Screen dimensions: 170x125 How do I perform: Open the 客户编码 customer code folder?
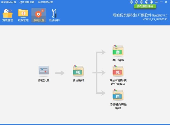click(118, 50)
